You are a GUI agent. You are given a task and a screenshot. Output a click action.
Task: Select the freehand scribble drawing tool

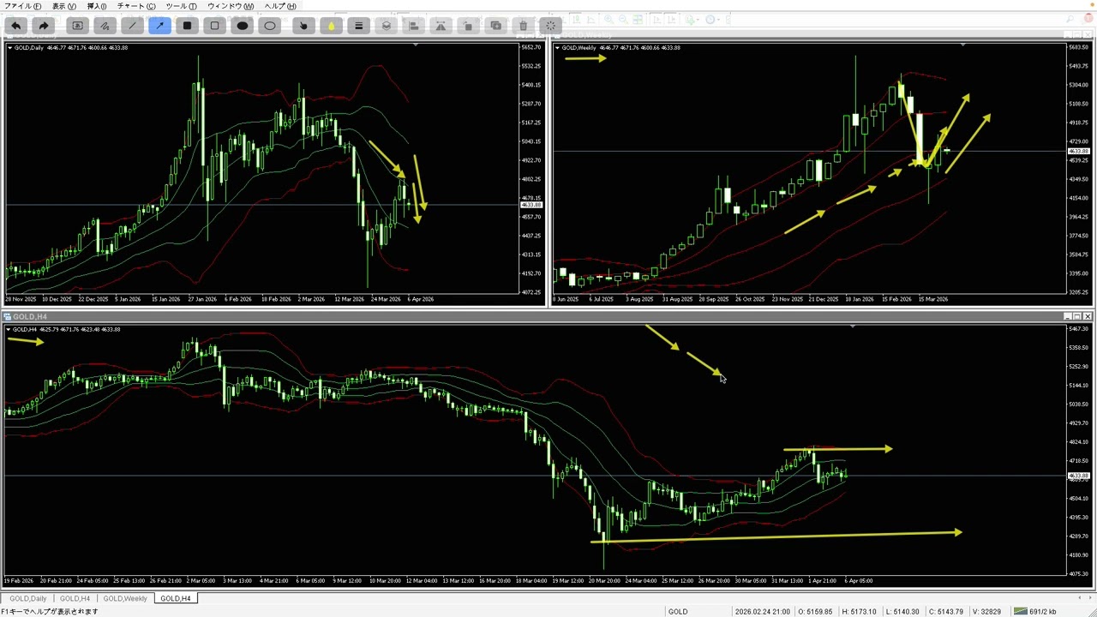point(105,26)
